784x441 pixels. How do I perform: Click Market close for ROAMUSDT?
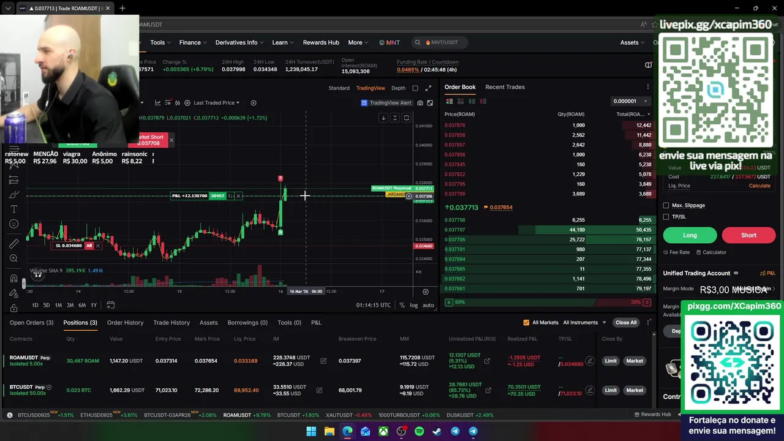click(x=635, y=361)
